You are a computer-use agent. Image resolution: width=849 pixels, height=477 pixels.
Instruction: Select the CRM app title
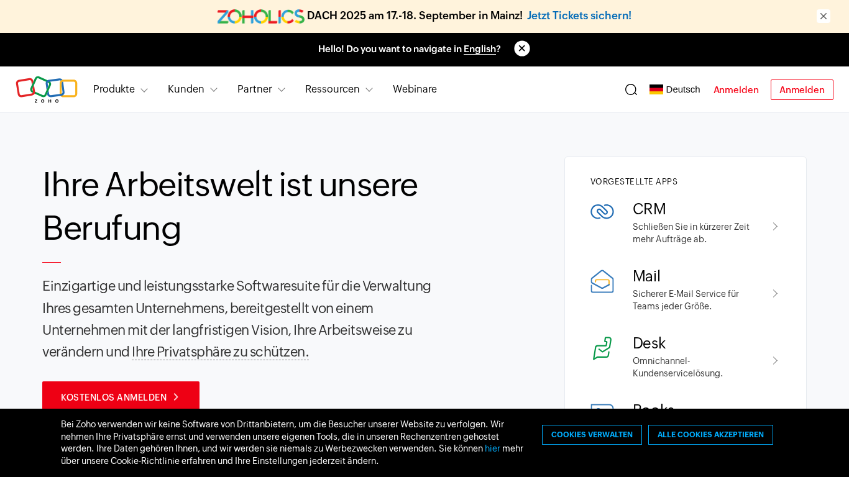coord(649,209)
